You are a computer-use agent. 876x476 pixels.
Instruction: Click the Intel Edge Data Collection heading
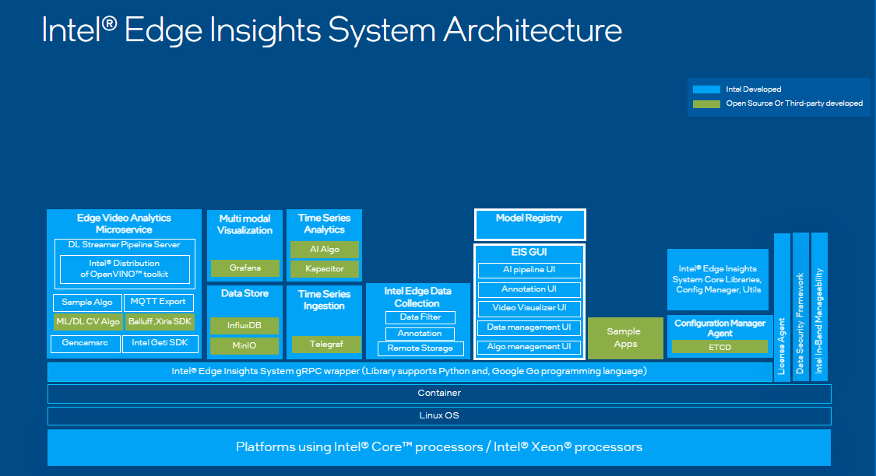(417, 297)
